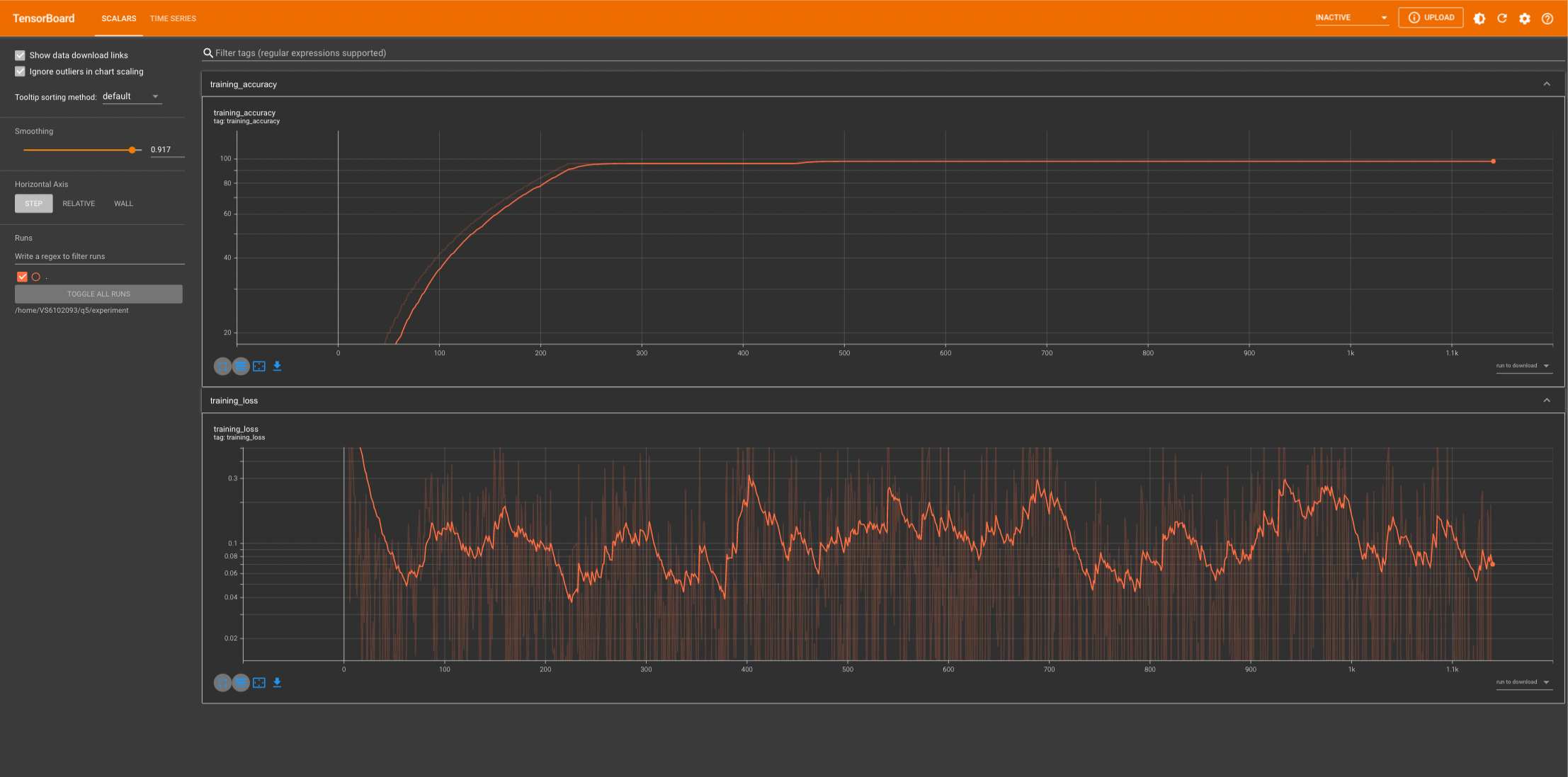Download training_accuracy chart as SVG
This screenshot has height=777, width=1568.
coord(277,366)
